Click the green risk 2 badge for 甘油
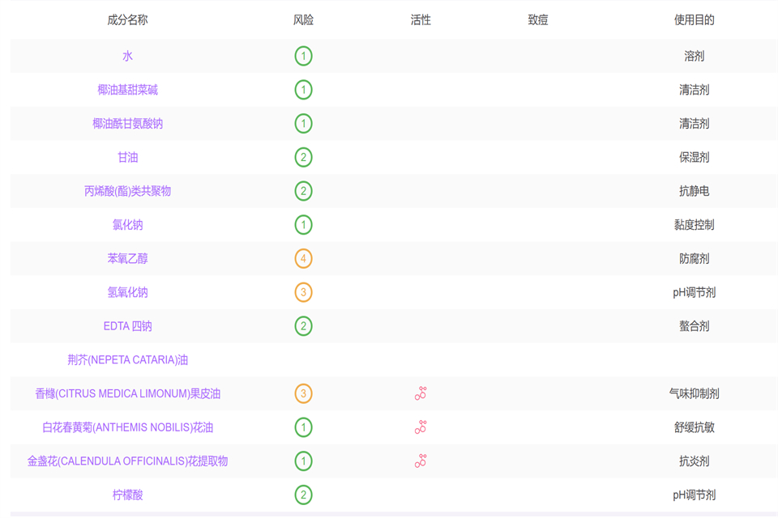 [x=303, y=158]
